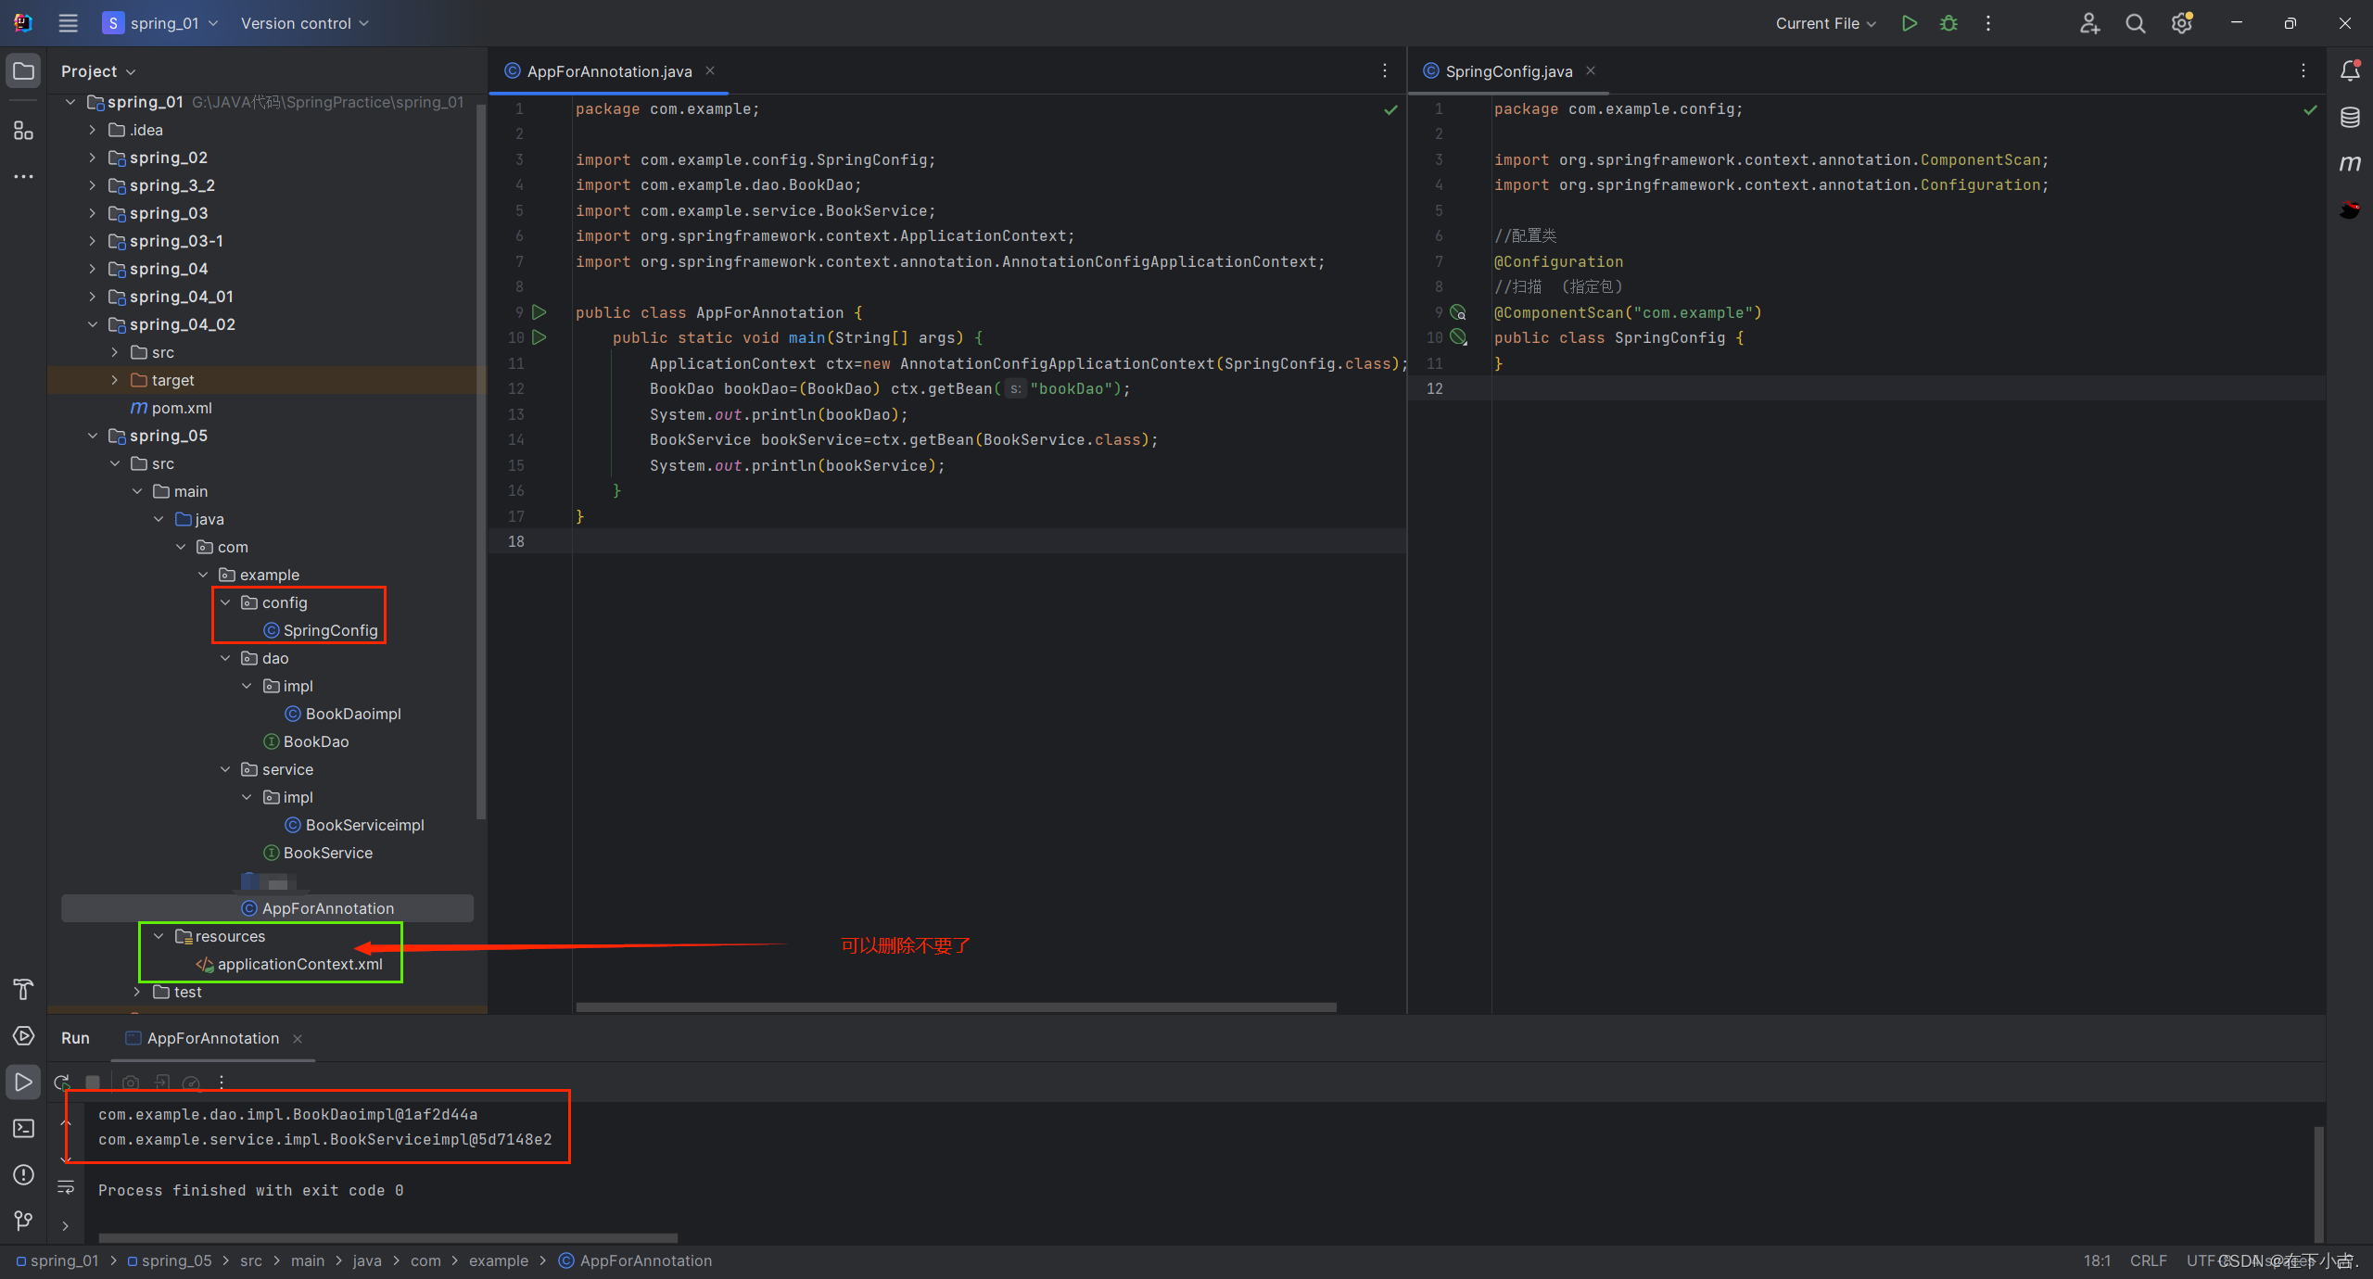Open SpringConfig editor tab options

click(x=2303, y=70)
